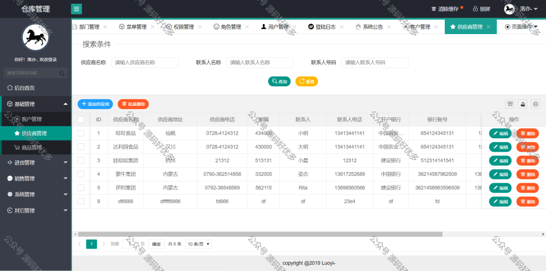546x271 pixels.
Task: Click the print table icon
Action: 535,104
